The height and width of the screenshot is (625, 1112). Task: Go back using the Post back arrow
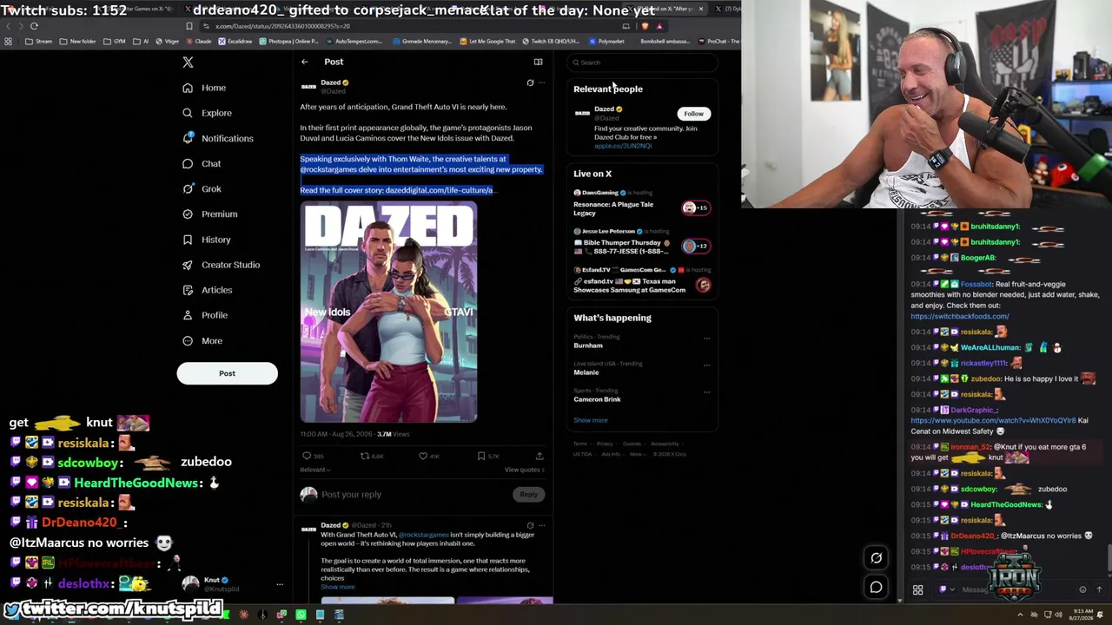304,62
